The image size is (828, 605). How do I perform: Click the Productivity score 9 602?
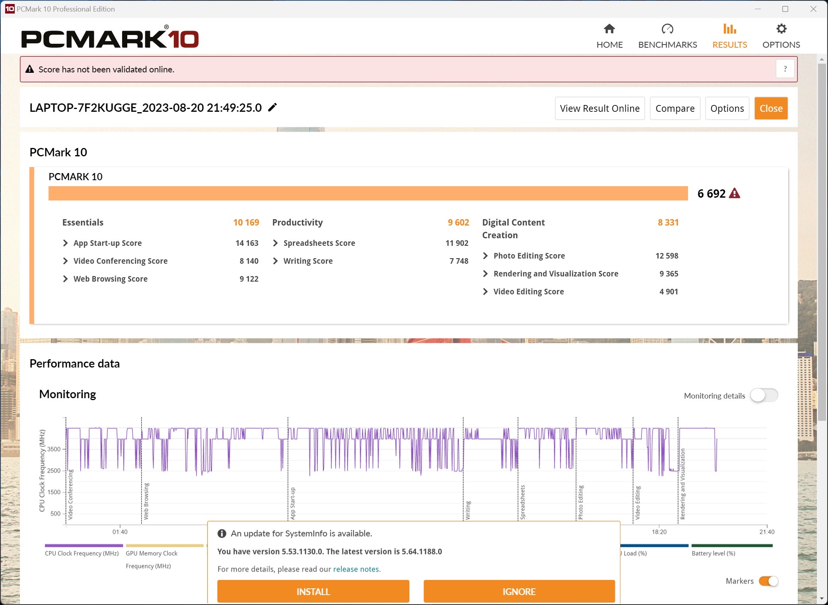458,222
